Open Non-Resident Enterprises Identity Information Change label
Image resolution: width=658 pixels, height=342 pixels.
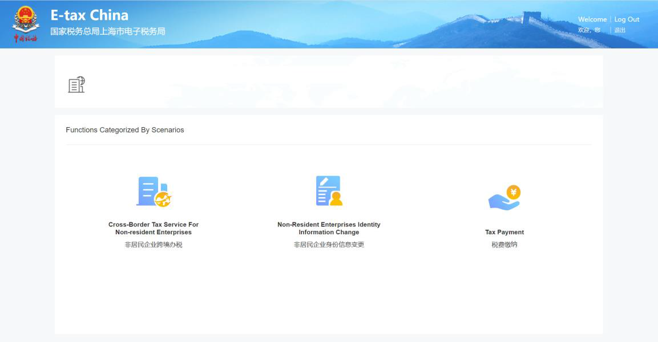pos(329,229)
